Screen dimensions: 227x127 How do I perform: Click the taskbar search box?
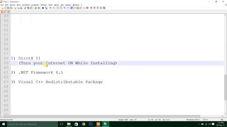coord(32,124)
